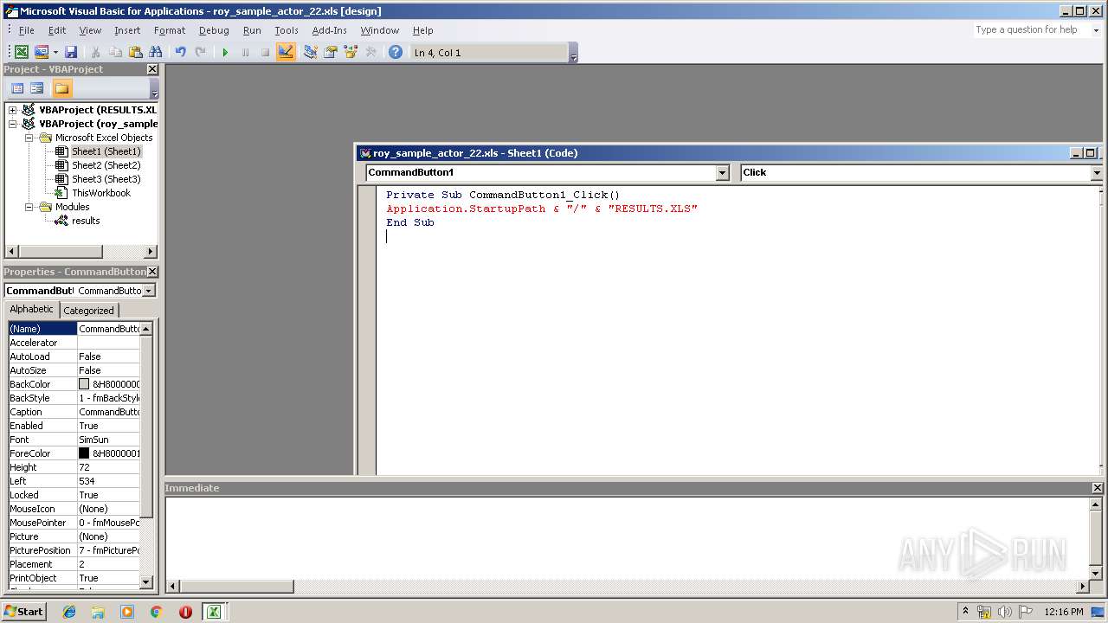Screen dimensions: 1108x623
Task: Collapse the Microsoft Excel Objects folder
Action: (x=29, y=138)
